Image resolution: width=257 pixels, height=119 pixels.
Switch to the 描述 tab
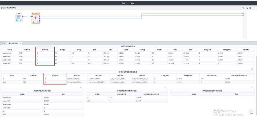4,43
